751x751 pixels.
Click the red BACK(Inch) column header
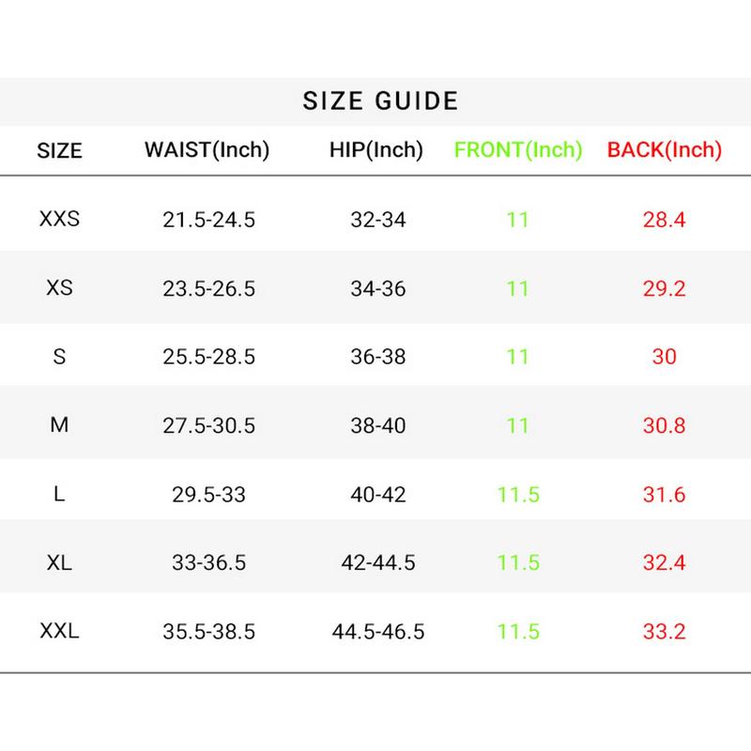tap(664, 149)
